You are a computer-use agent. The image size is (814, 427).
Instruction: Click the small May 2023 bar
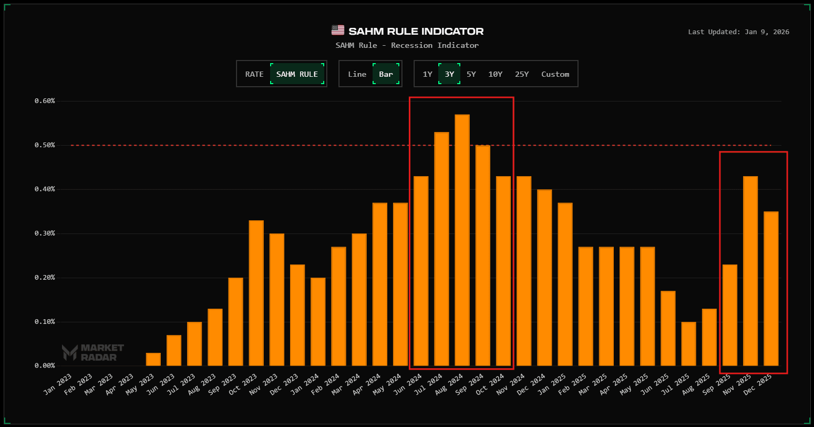(x=153, y=360)
